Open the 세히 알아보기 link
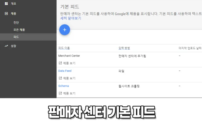This screenshot has width=202, height=138. pos(71,18)
